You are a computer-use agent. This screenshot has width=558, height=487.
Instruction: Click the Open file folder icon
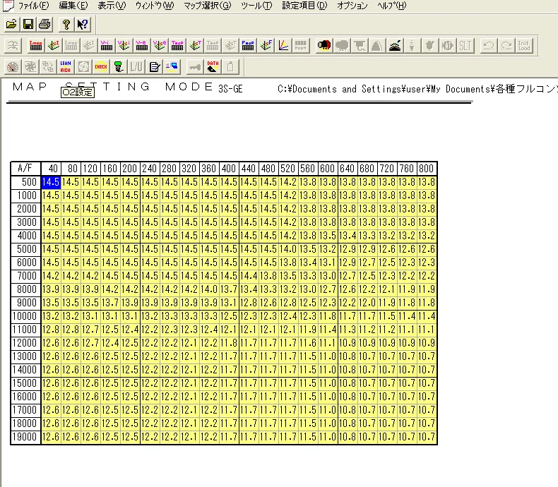[11, 24]
